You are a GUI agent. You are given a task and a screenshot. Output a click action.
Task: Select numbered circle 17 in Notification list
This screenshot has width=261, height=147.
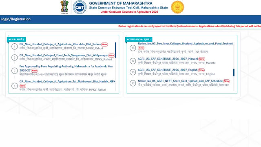click(x=133, y=61)
